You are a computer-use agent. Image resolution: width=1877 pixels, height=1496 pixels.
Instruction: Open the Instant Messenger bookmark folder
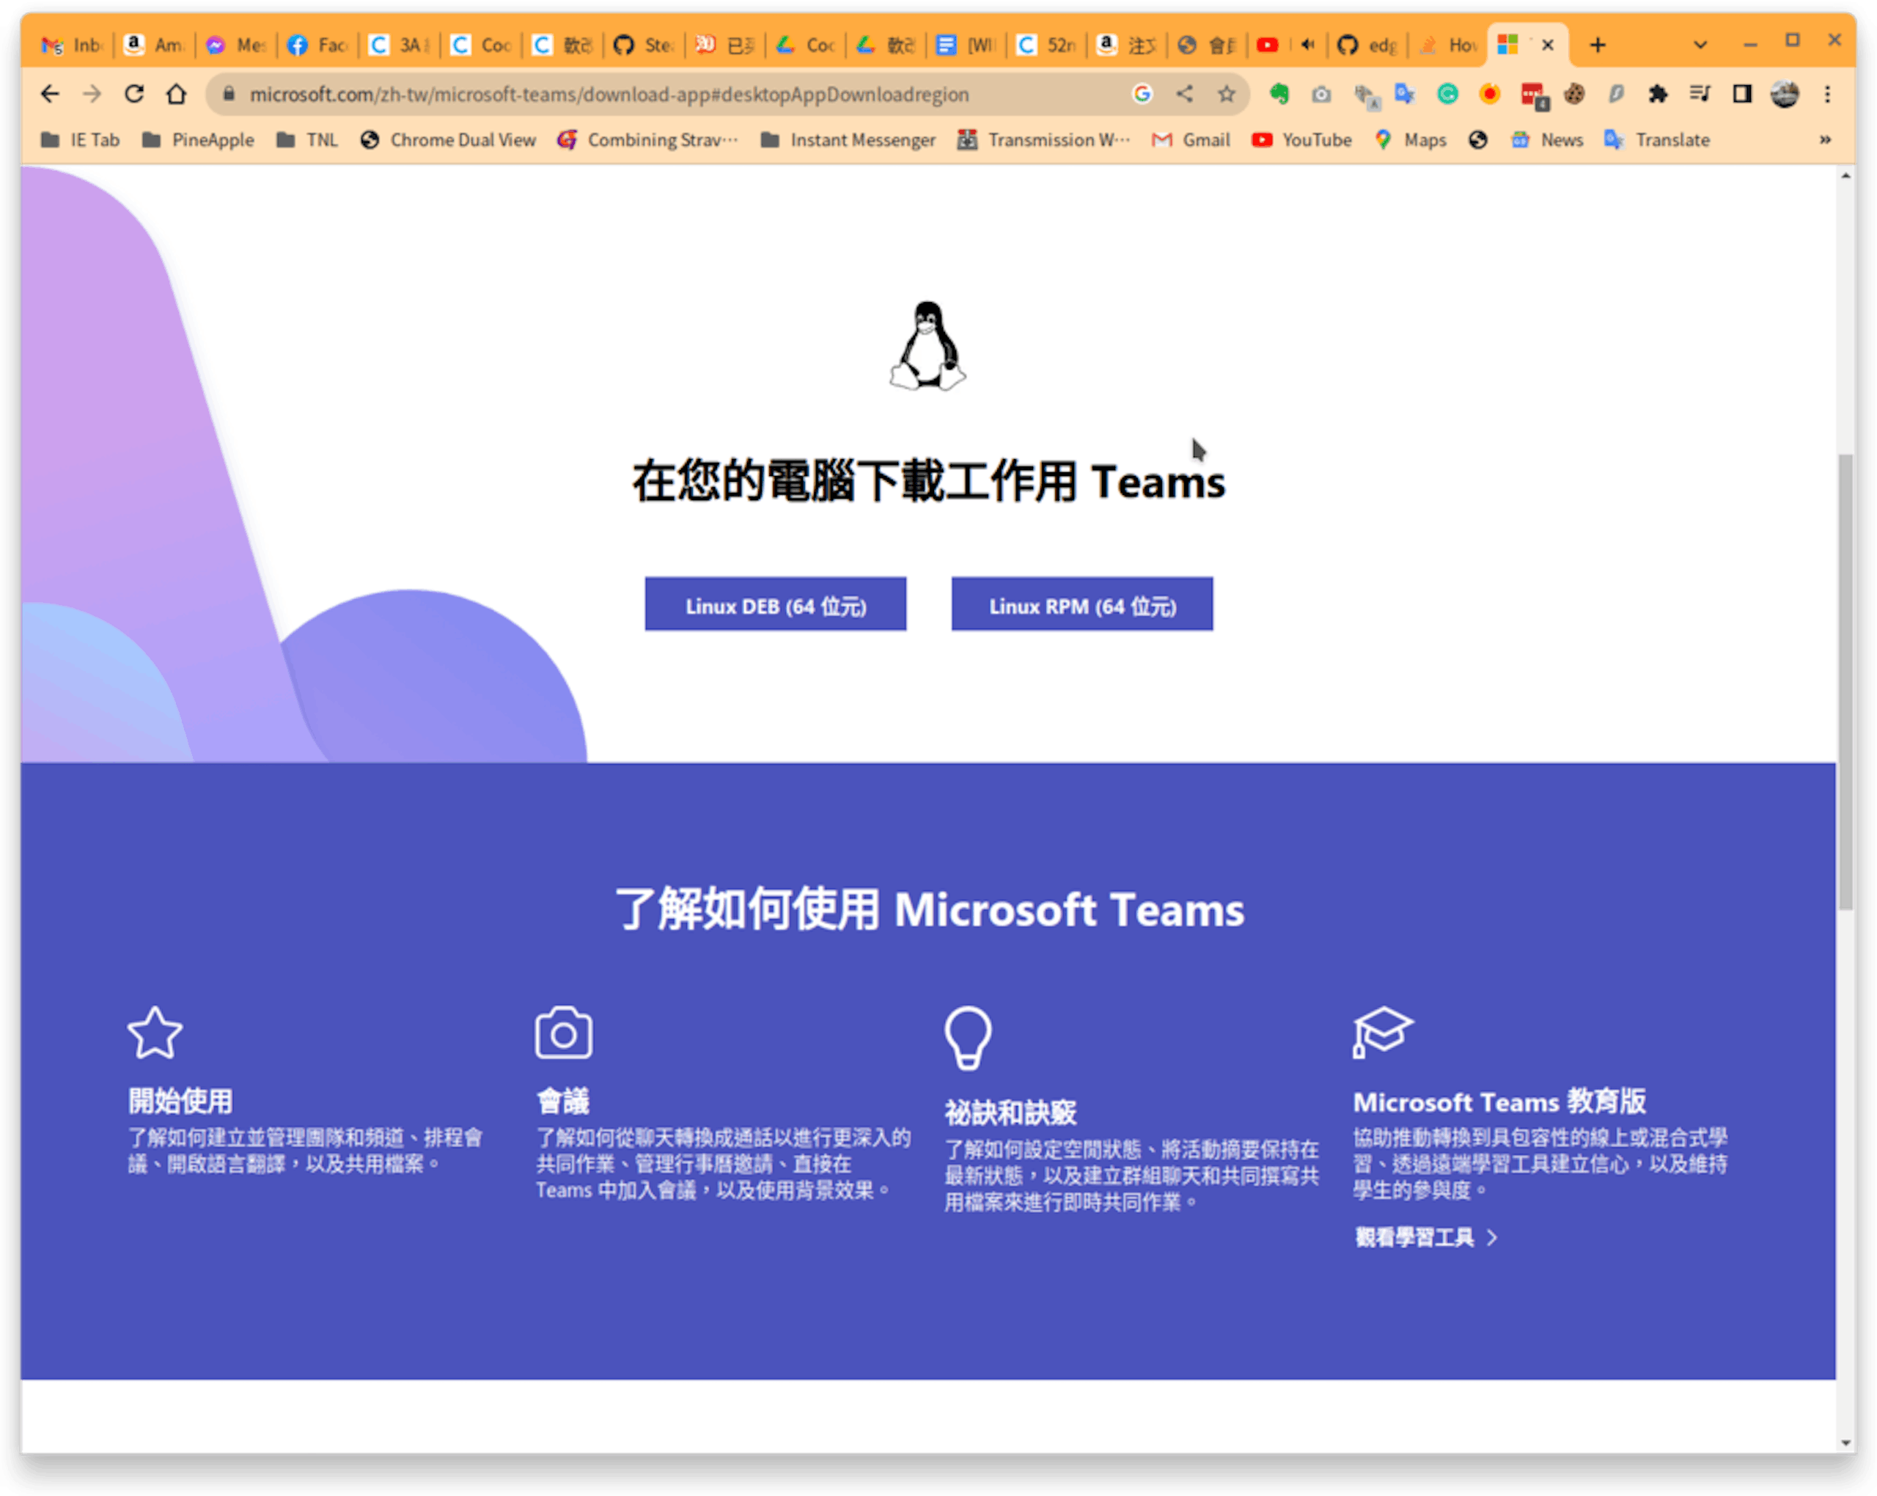pos(848,140)
